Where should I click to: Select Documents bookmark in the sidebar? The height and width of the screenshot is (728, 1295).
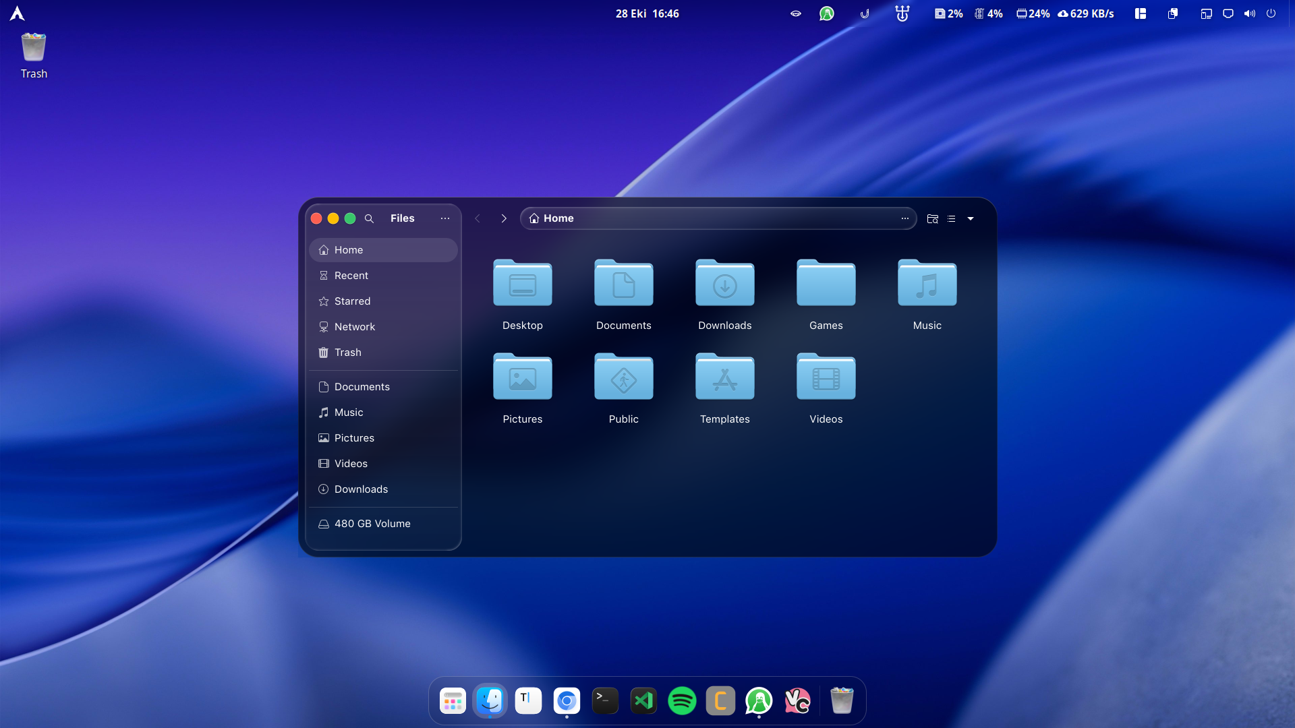pos(383,387)
